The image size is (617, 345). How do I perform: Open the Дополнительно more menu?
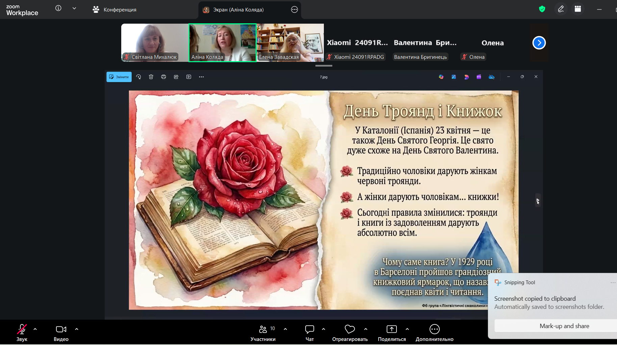click(435, 332)
